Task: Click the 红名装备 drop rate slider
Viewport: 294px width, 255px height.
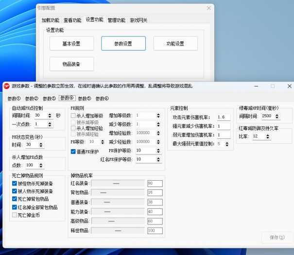Action: [x=117, y=184]
